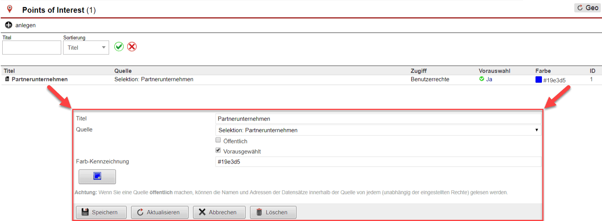The height and width of the screenshot is (221, 602).
Task: Reset filter with red X icon
Action: [132, 47]
